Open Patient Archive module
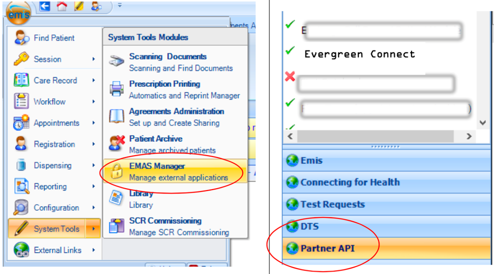The width and height of the screenshot is (494, 274). click(175, 144)
